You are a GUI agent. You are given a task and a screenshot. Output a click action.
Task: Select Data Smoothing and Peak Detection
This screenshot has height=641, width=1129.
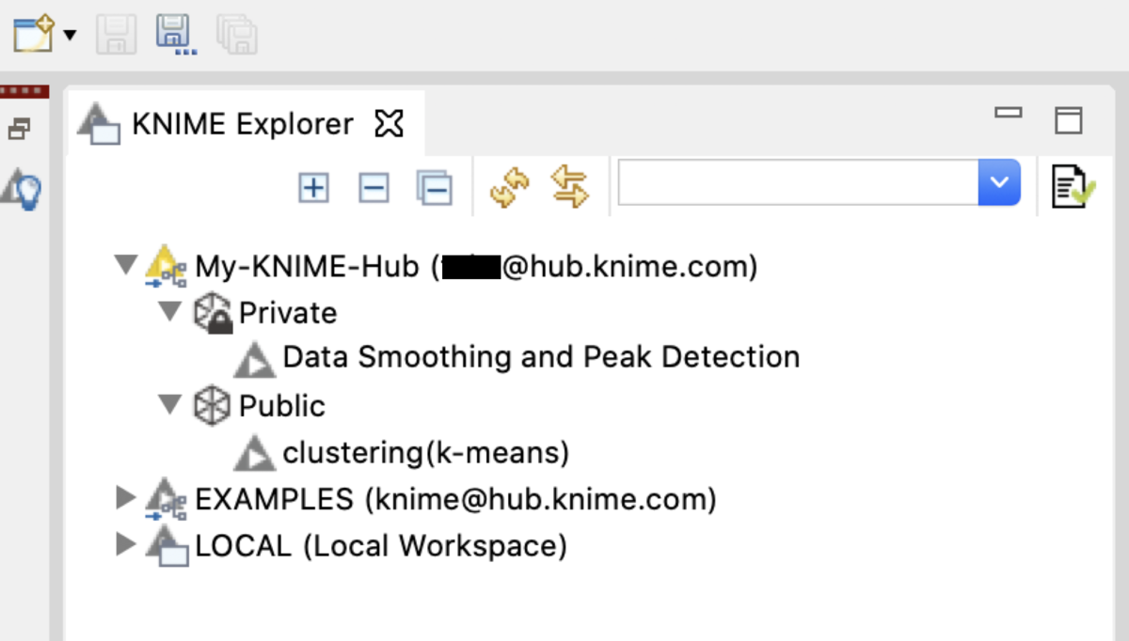pyautogui.click(x=541, y=357)
